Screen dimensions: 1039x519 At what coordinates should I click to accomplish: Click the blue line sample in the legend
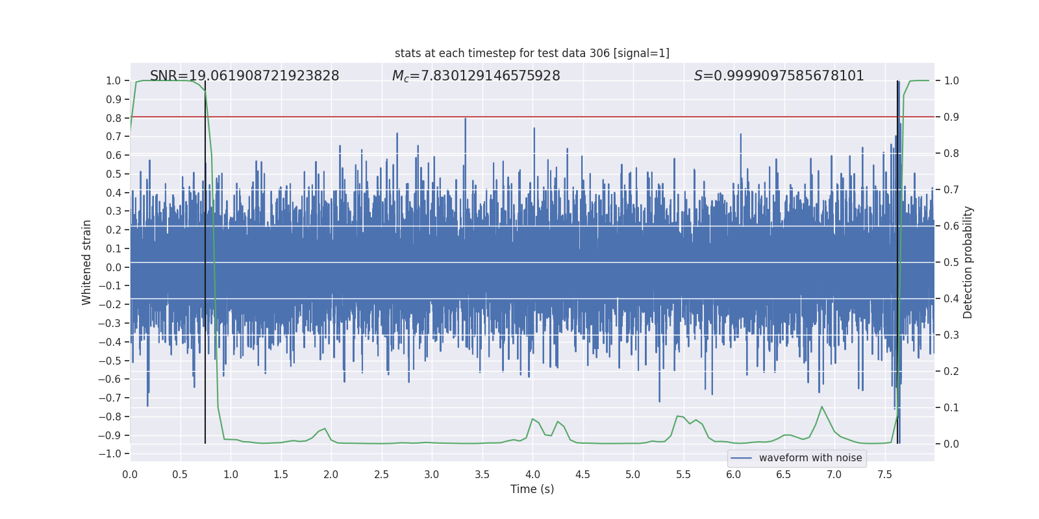pos(742,458)
